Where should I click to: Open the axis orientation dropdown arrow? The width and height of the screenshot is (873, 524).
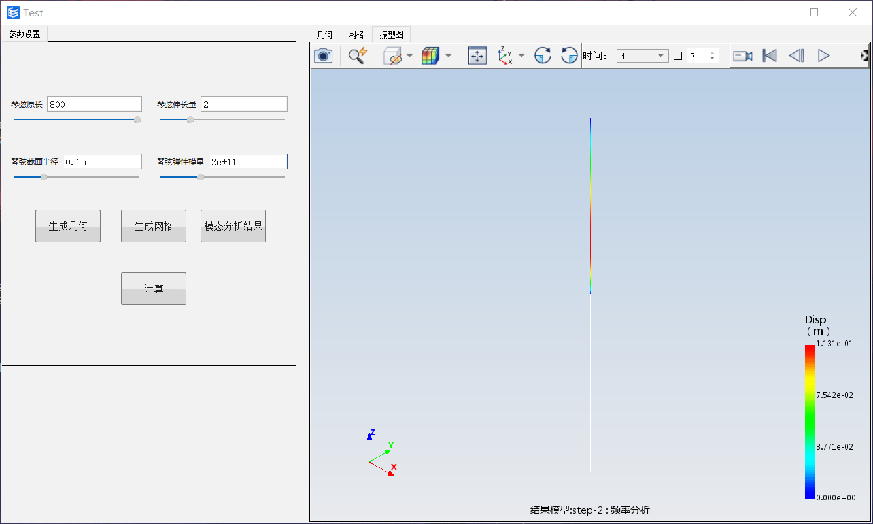521,56
